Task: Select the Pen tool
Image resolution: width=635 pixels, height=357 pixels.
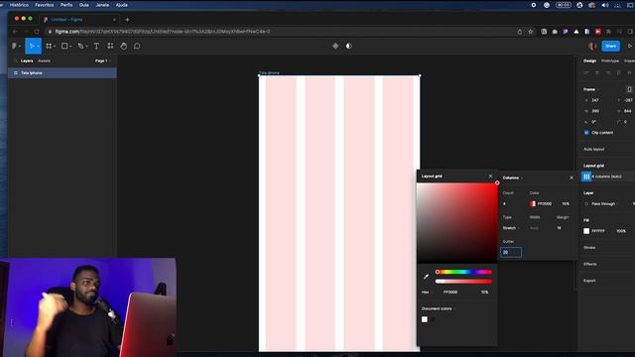Action: tap(80, 47)
